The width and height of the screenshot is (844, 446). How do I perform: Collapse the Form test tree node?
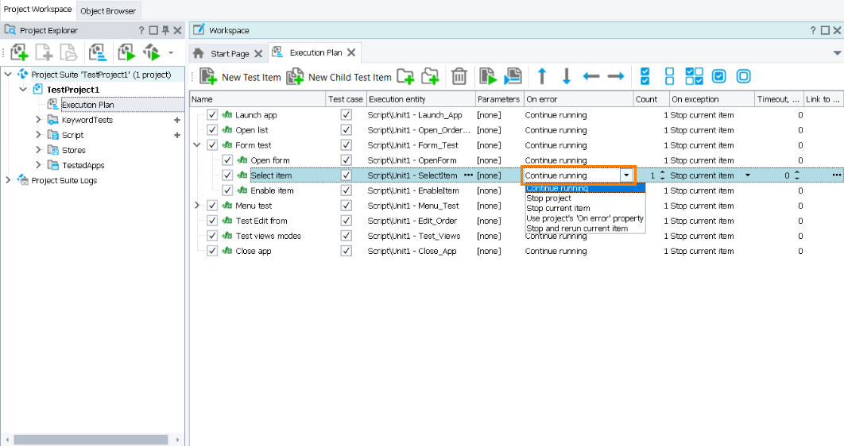point(197,145)
